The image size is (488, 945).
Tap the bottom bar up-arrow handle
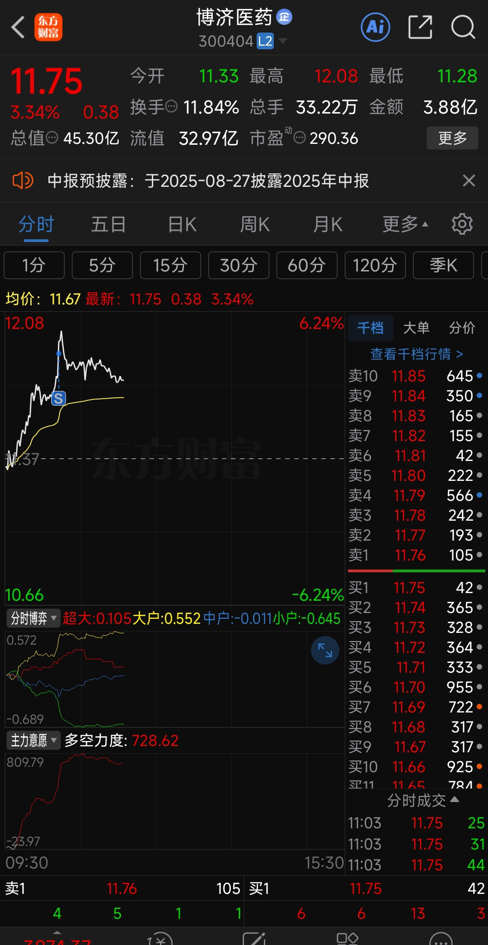click(x=57, y=933)
